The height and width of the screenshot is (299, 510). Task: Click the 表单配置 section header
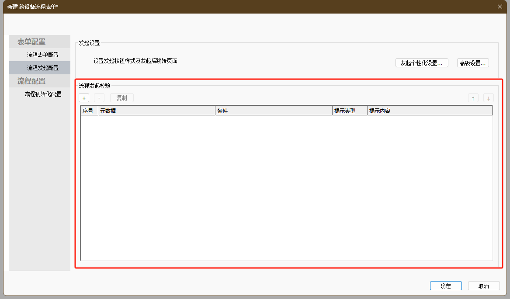(31, 42)
